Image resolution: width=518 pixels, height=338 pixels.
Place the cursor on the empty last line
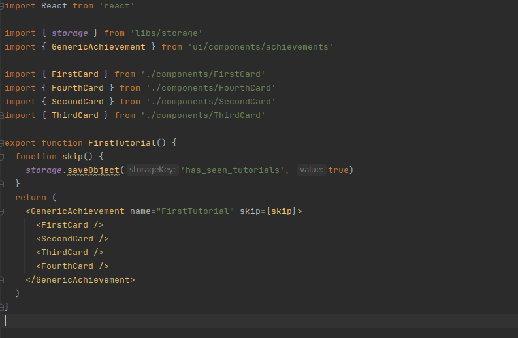pos(259,320)
